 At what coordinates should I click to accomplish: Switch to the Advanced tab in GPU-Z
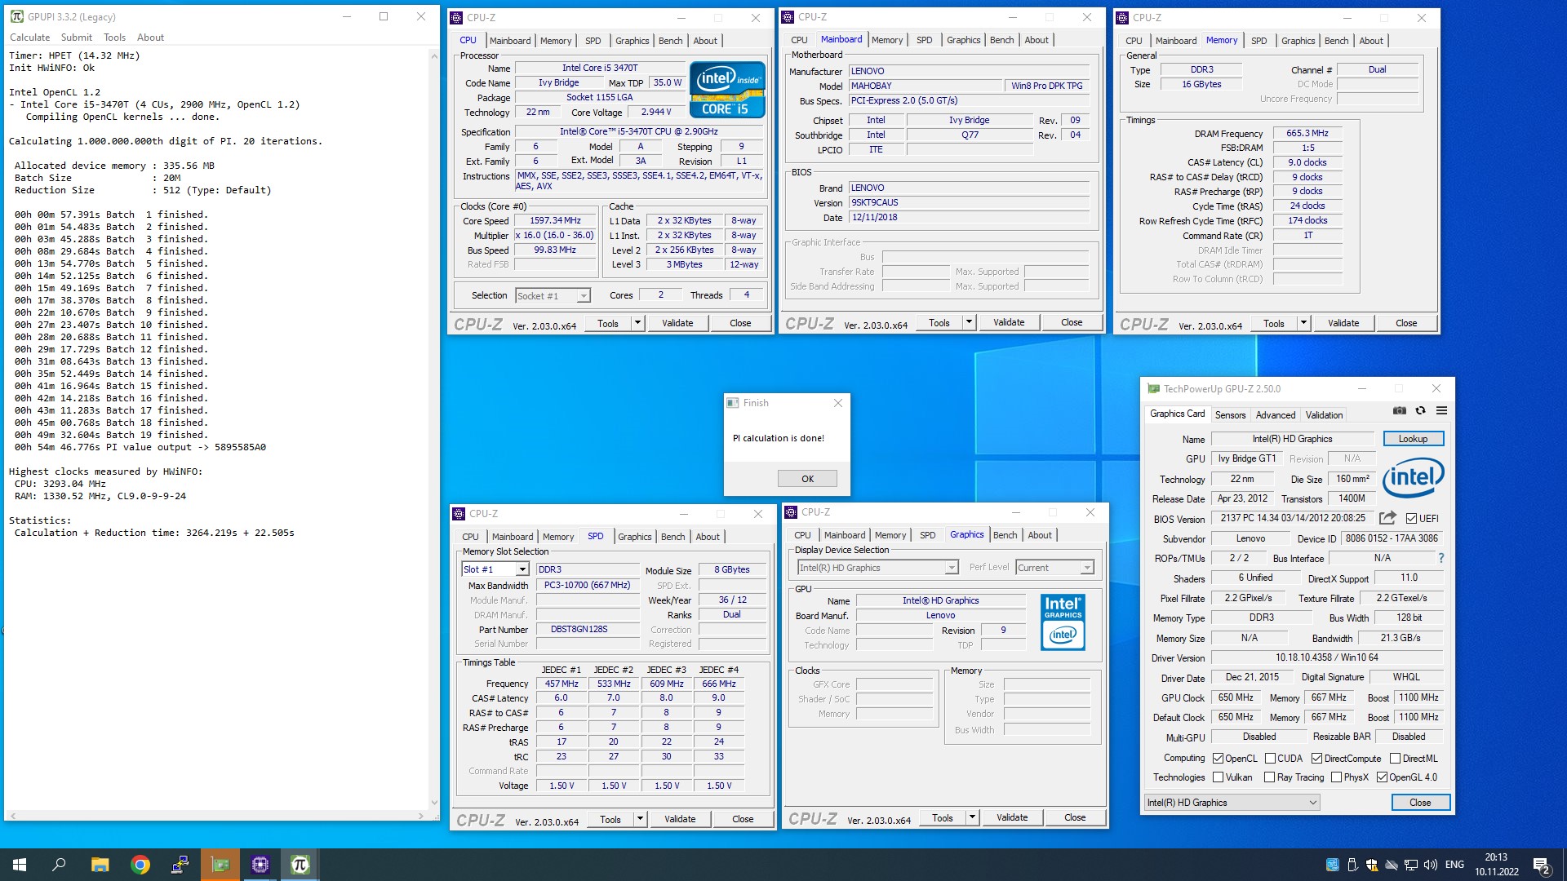coord(1276,415)
